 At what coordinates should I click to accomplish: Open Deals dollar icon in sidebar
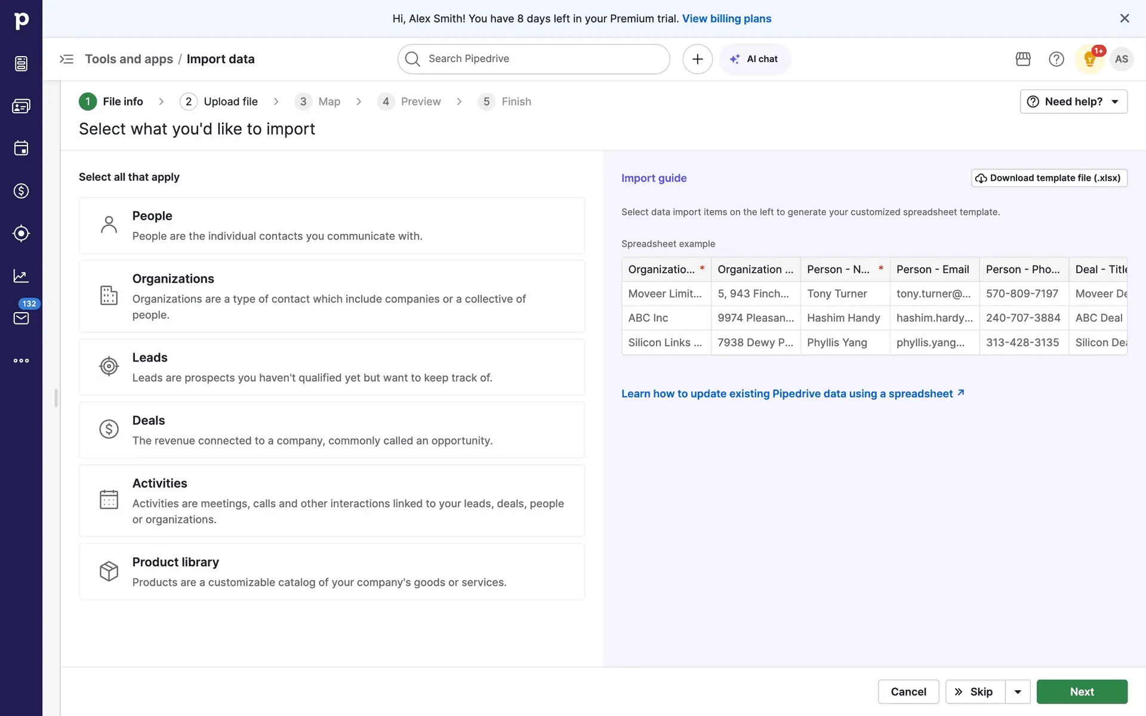[21, 191]
